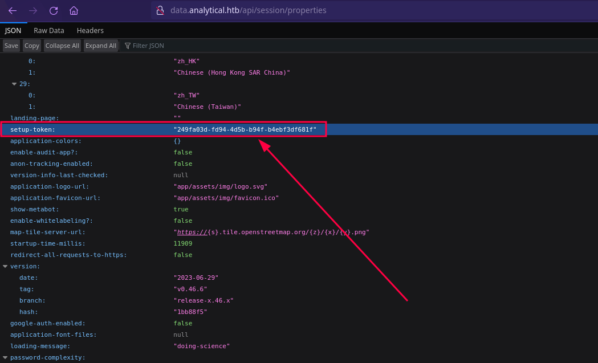This screenshot has width=598, height=363.
Task: Click the Copy button
Action: 32,46
